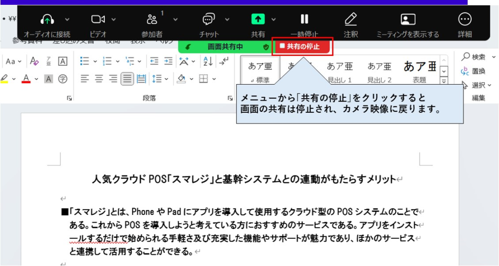Screen dimensions: 499x266
Task: Click the paragraph shading paint bucket
Action: 181,78
